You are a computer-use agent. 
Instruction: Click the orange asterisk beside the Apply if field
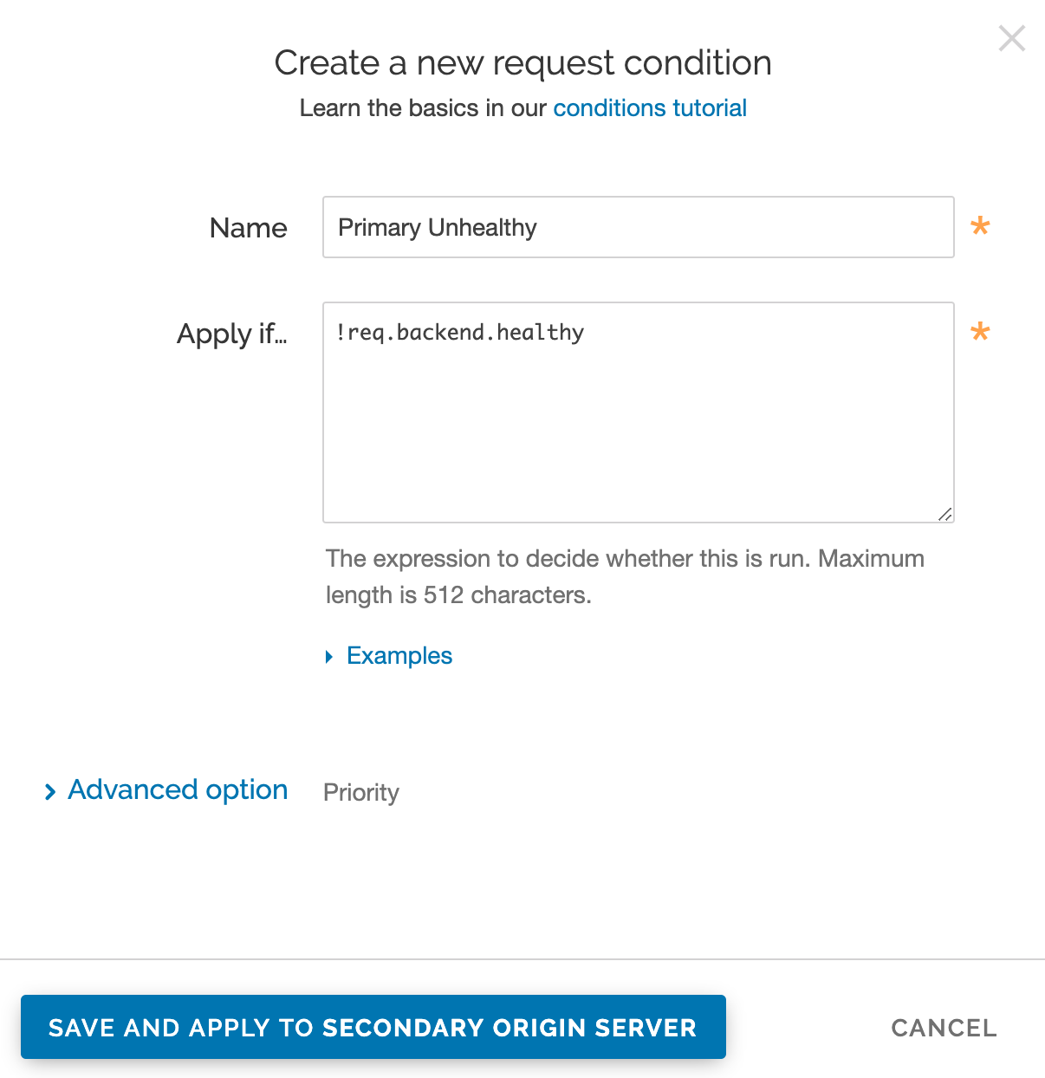(980, 334)
